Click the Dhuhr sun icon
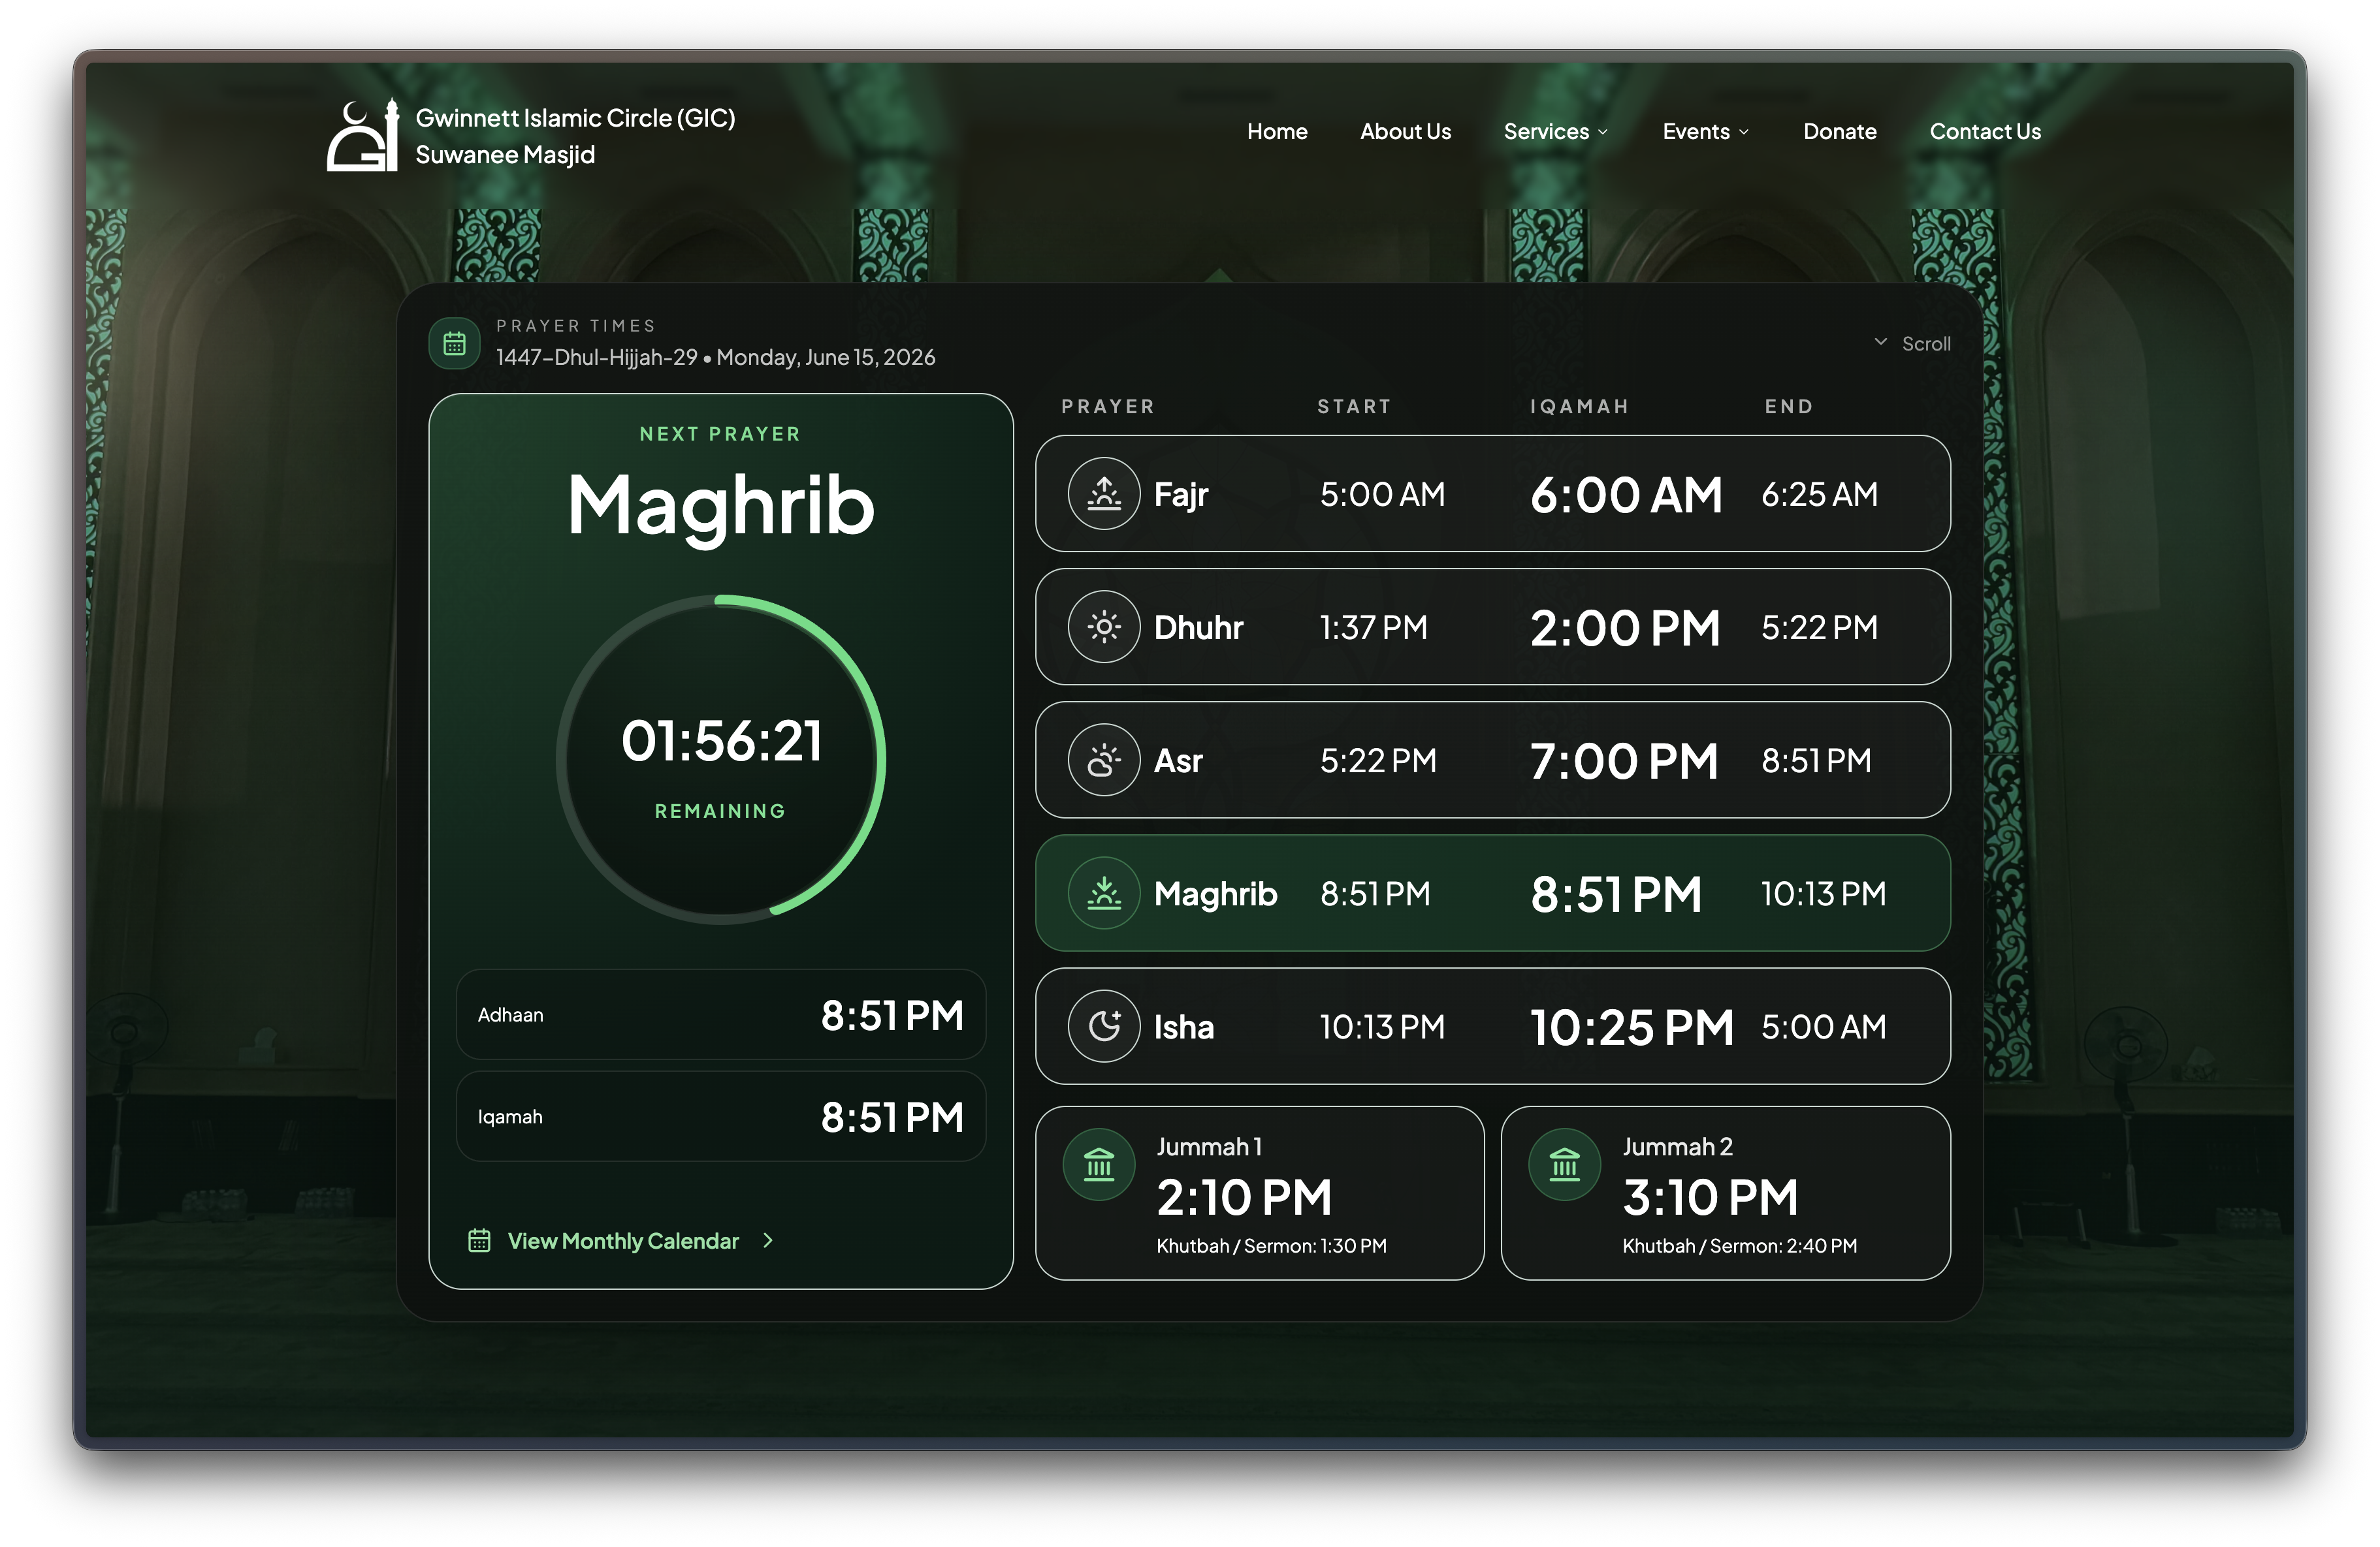 [1103, 627]
